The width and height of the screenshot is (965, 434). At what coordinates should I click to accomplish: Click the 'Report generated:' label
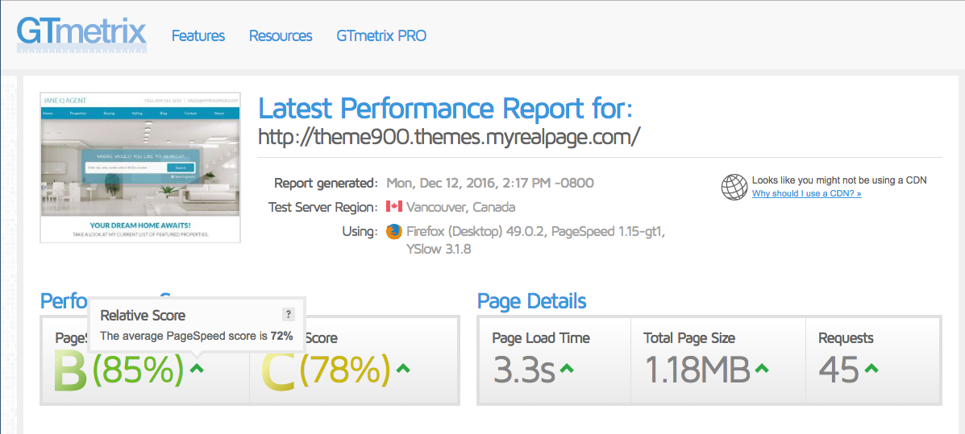(x=326, y=184)
